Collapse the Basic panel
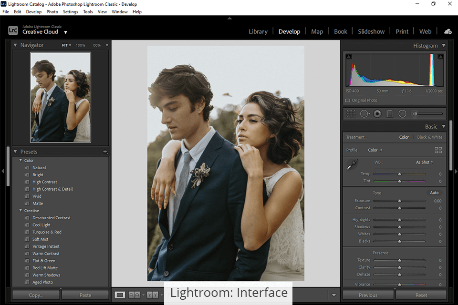 point(444,126)
